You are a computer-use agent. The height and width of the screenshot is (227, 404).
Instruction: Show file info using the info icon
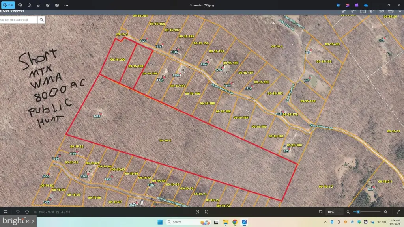[27, 212]
